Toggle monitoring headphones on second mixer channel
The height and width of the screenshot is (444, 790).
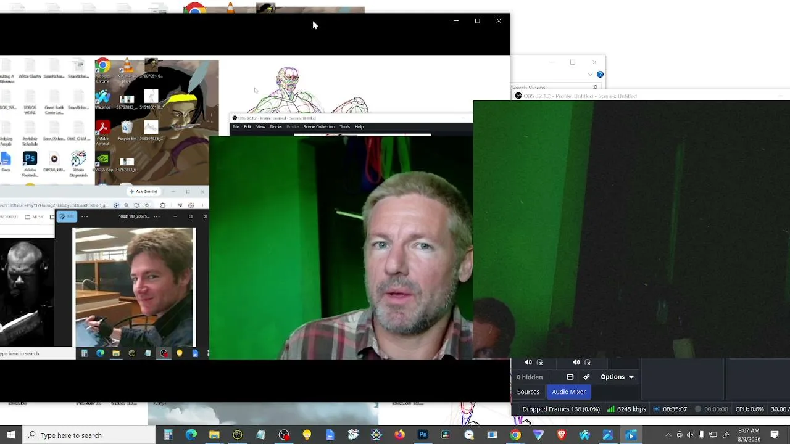[x=588, y=363]
